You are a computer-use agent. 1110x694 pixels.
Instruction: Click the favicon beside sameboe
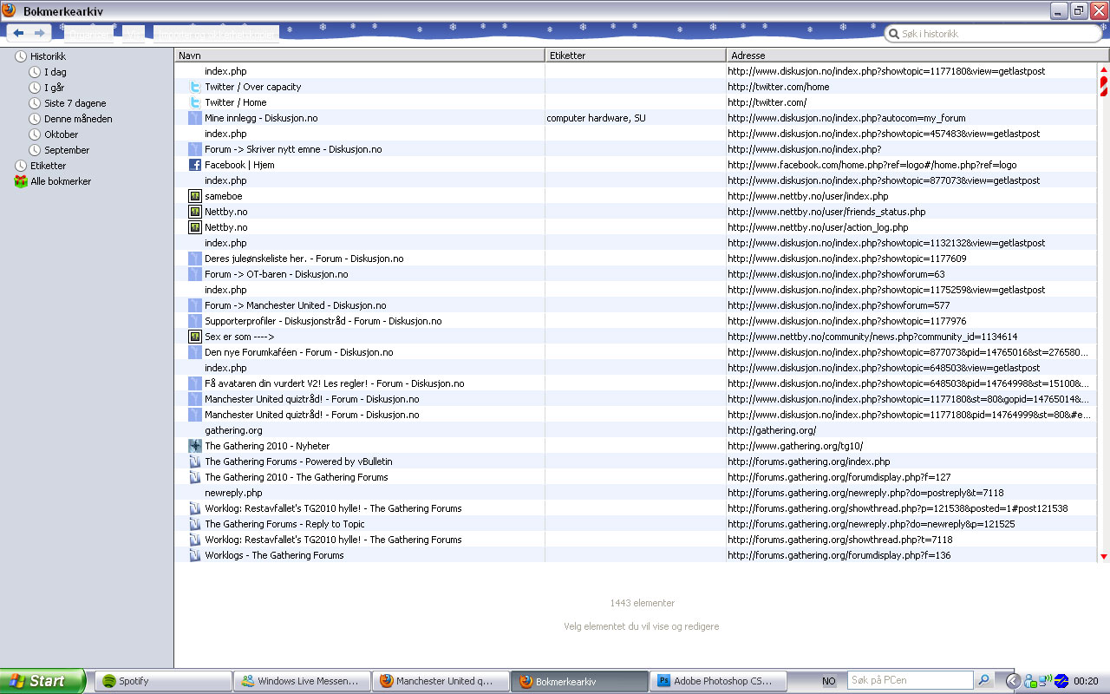[x=195, y=196]
